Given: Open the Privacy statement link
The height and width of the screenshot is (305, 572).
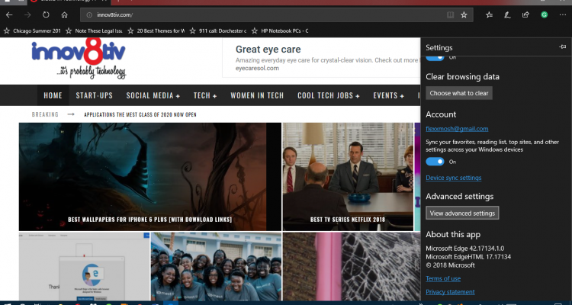Looking at the screenshot, I should coord(450,292).
